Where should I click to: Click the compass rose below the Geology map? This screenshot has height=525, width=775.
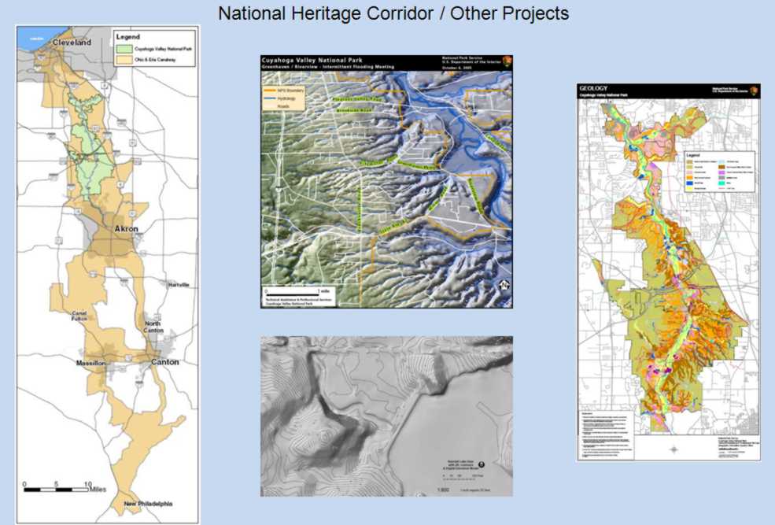click(x=674, y=449)
